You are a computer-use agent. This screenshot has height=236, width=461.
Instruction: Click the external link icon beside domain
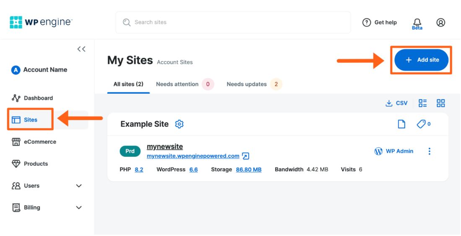click(x=246, y=156)
